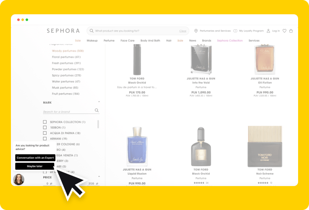Select Floral perfumes (611) filter
This screenshot has width=309, height=210.
66,57
